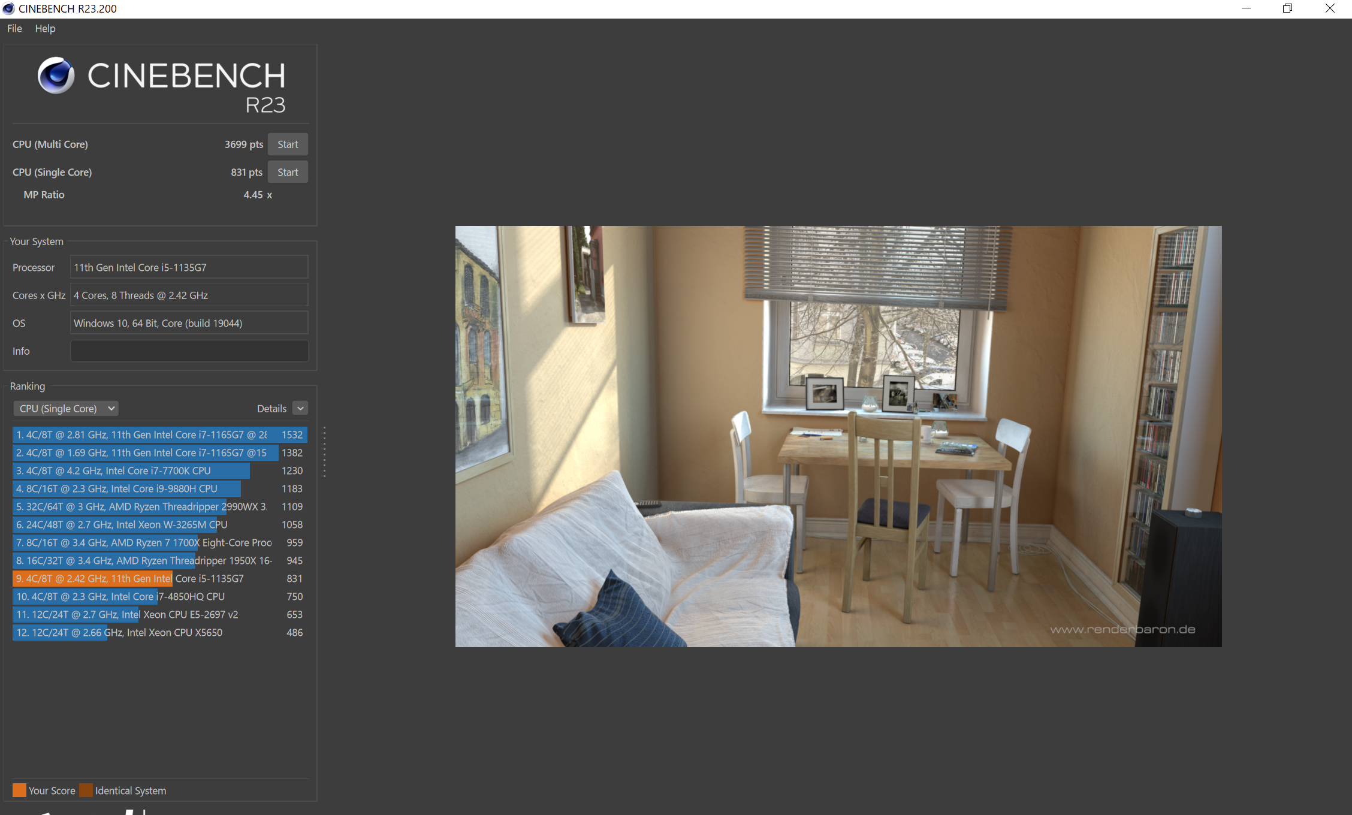
Task: Click the Processor field showing i5-1135G7
Action: point(189,267)
